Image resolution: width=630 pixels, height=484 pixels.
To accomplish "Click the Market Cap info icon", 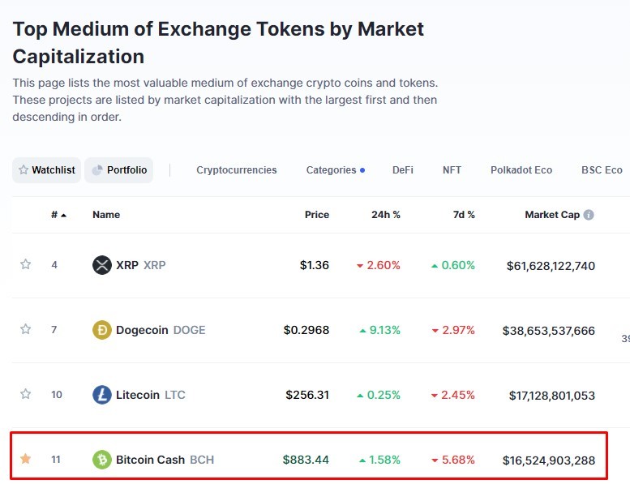I will [589, 215].
